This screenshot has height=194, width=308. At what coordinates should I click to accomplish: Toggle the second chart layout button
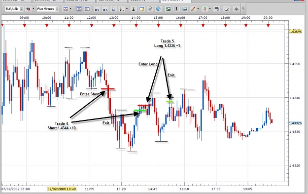click(87, 9)
